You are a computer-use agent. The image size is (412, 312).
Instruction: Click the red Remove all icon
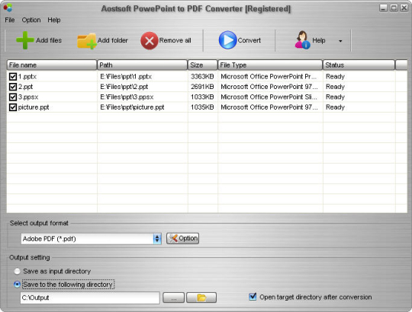point(150,40)
